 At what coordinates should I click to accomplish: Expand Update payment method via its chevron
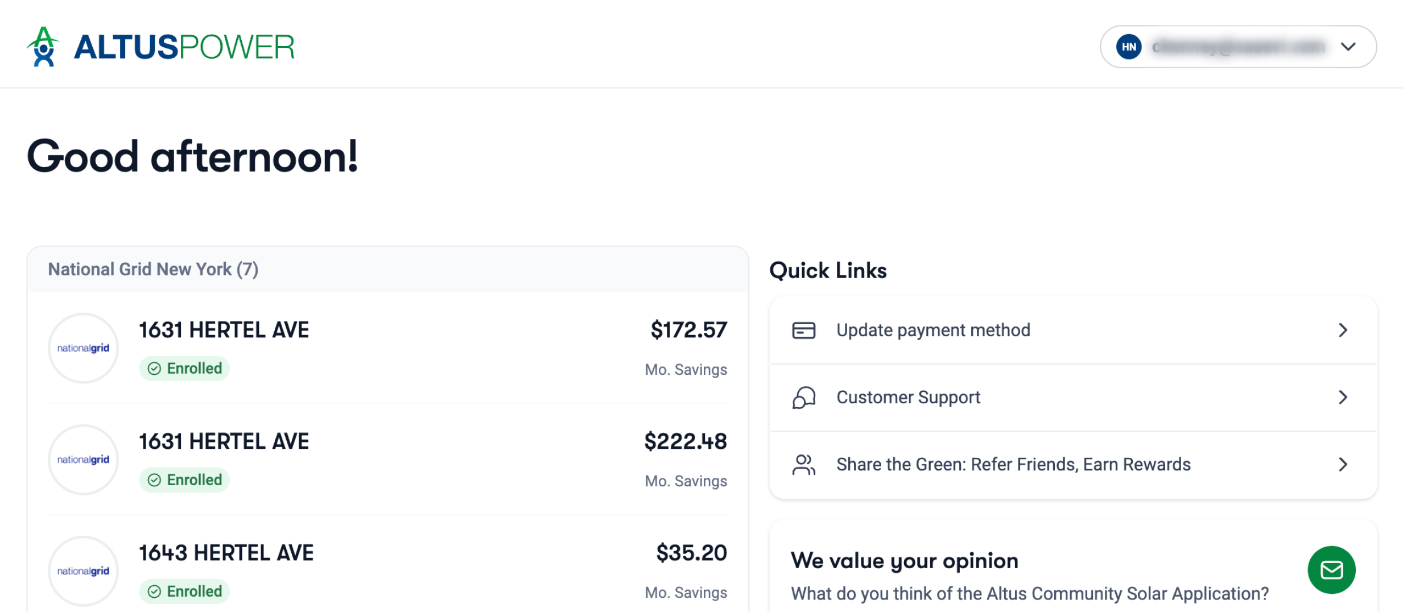point(1344,330)
